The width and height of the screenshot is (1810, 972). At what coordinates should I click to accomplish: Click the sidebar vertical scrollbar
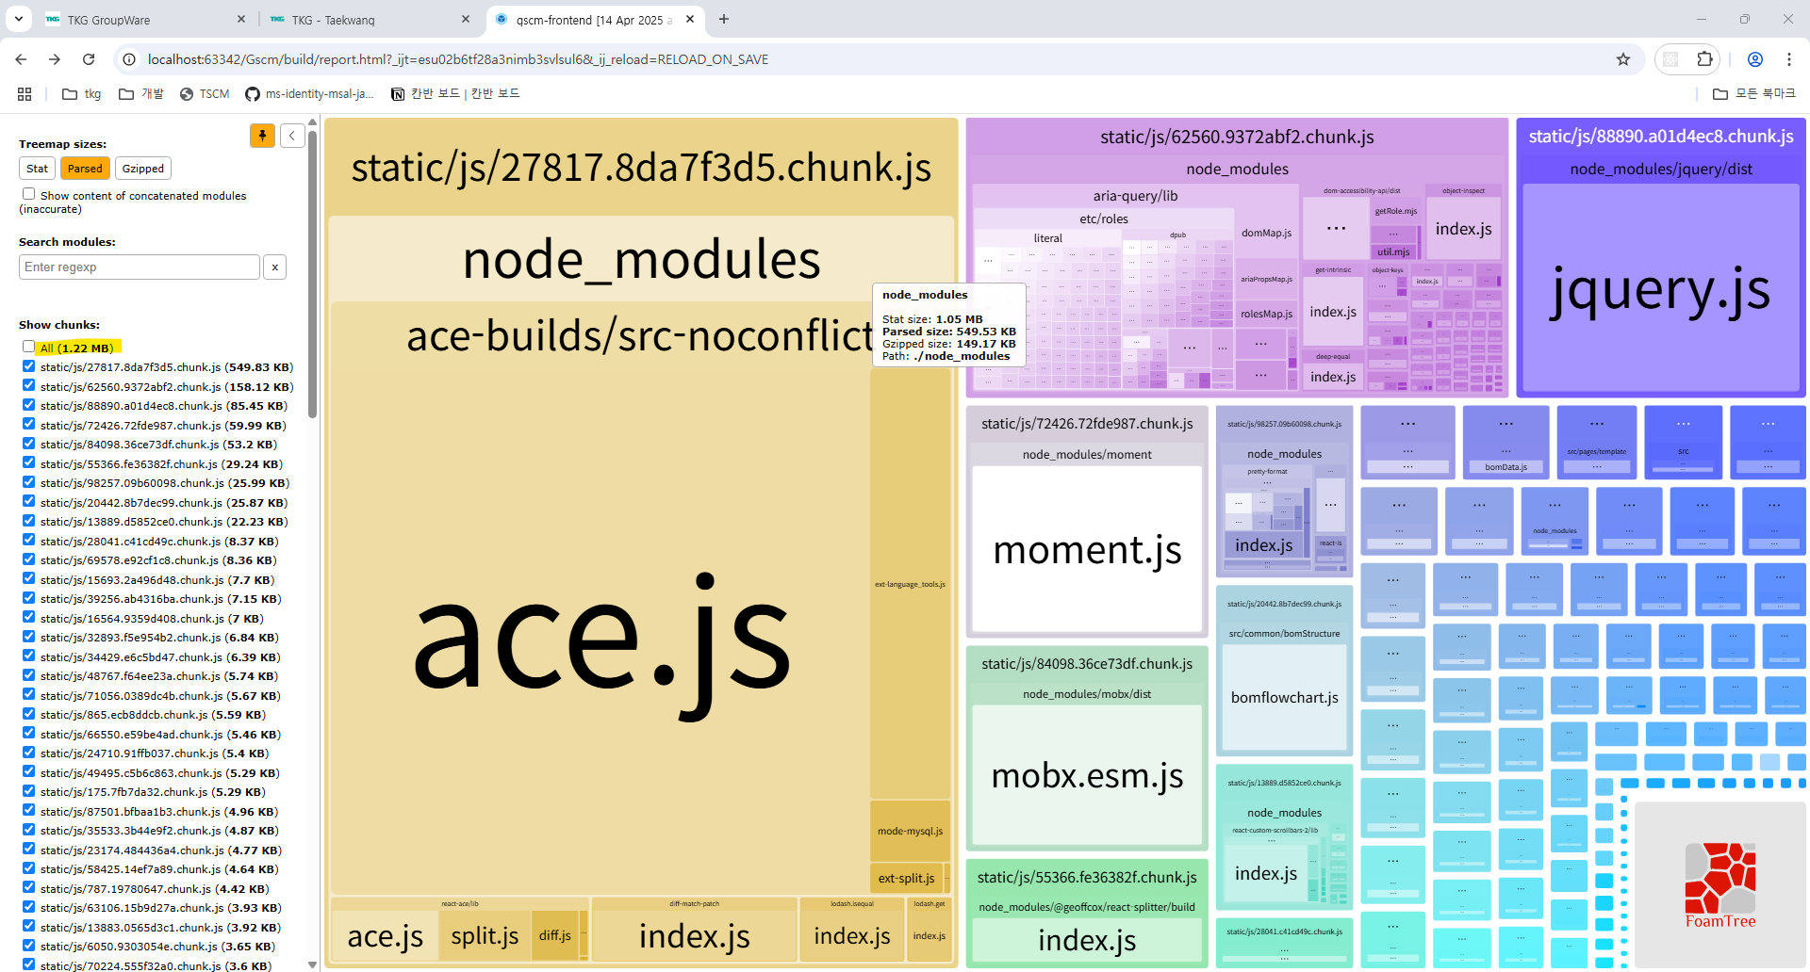312,273
